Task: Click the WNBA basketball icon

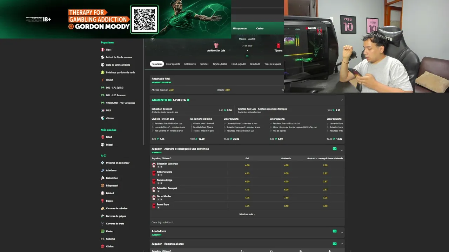Action: [x=102, y=80]
